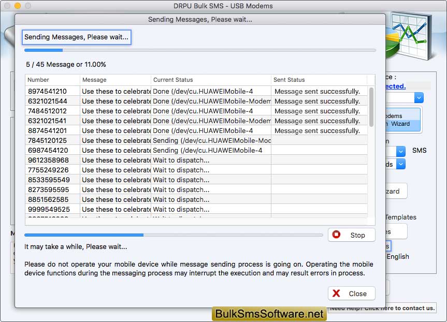Click the Message column header
This screenshot has width=447, height=322.
point(116,80)
